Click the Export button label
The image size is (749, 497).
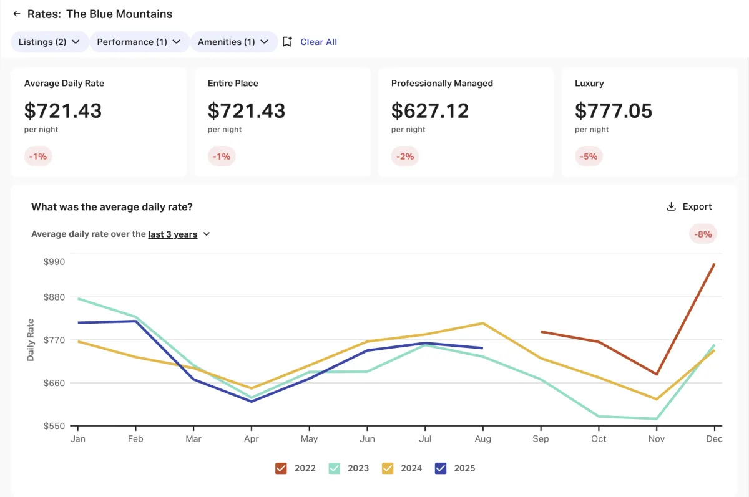697,206
